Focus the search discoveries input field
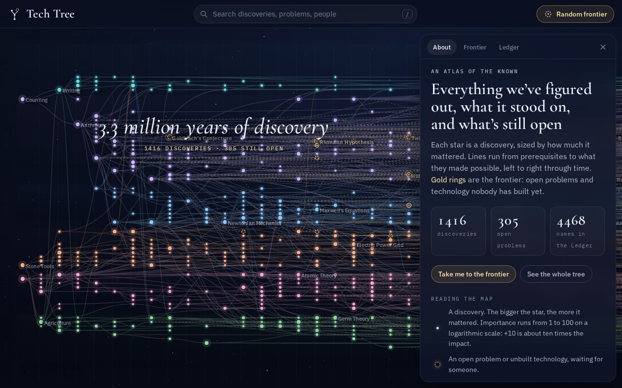Viewport: 622px width, 388px height. (306, 14)
